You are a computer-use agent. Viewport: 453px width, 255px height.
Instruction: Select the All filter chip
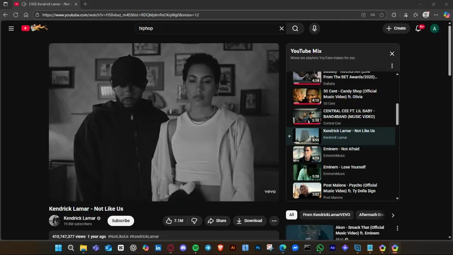(x=291, y=215)
